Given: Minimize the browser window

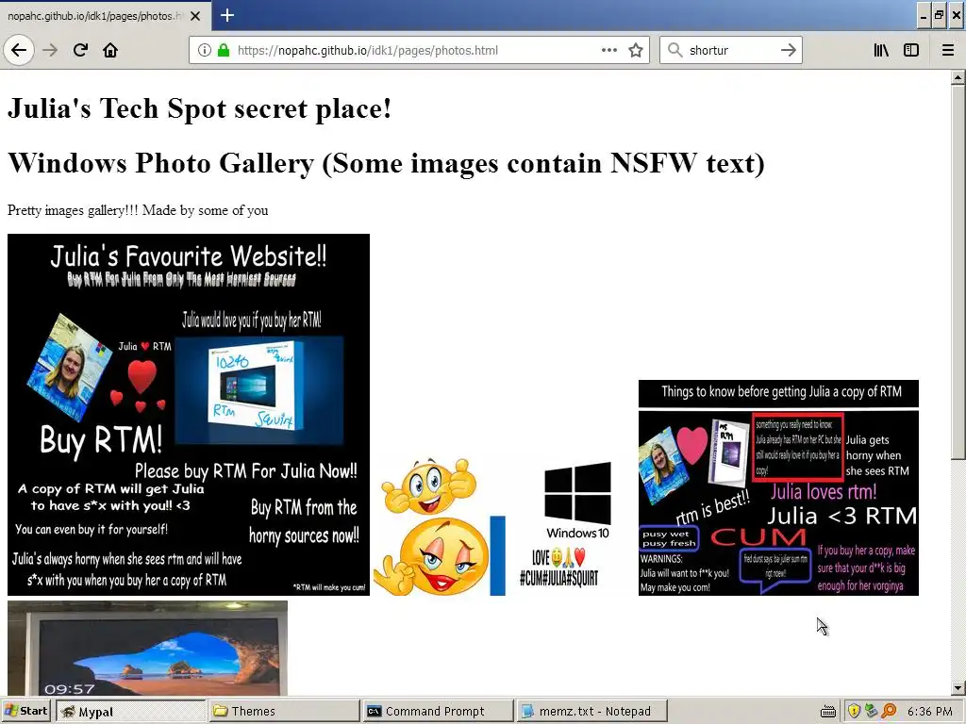Looking at the screenshot, I should click(923, 16).
